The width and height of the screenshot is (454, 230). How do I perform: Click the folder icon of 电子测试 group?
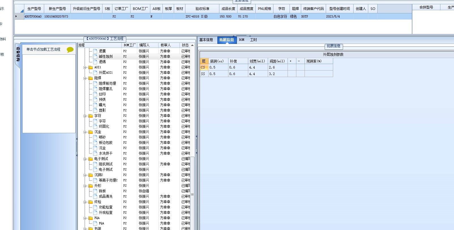[91, 159]
